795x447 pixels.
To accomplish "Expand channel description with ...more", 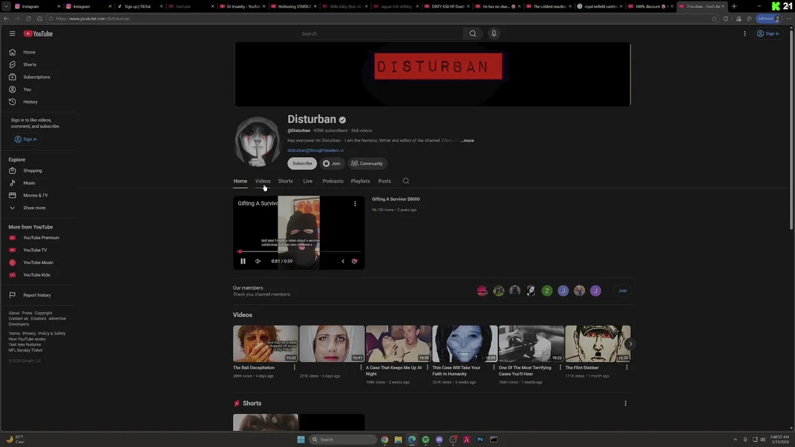I will (x=467, y=140).
